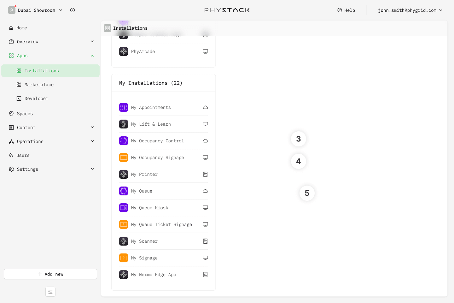454x303 pixels.
Task: Select the My Occupancy Control app icon
Action: coord(124,141)
